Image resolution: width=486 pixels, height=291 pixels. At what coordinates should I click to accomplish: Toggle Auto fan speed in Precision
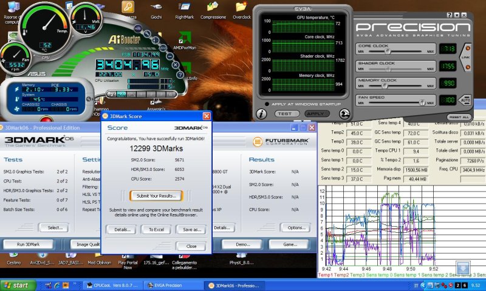tap(465, 100)
